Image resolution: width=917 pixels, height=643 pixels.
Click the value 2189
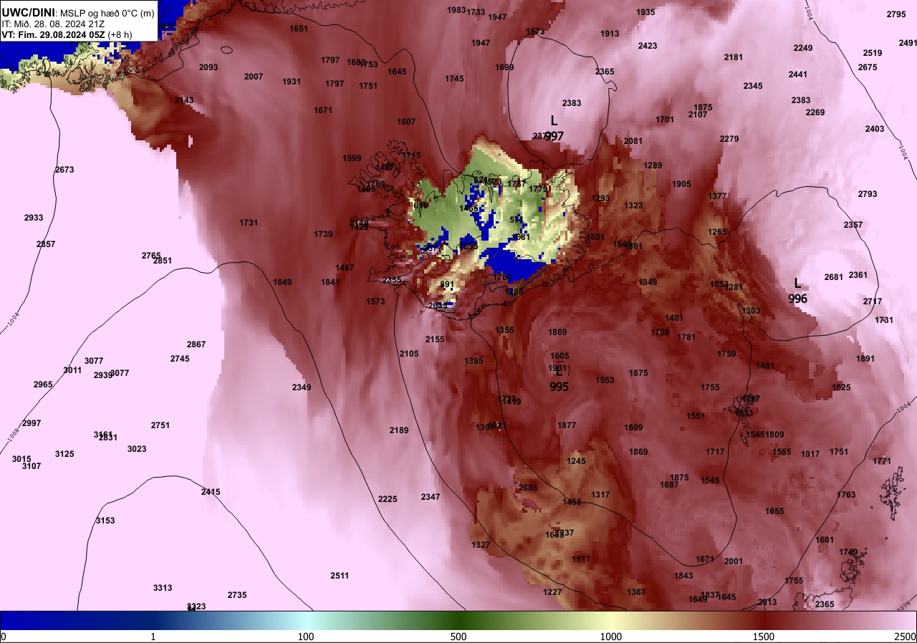click(399, 430)
